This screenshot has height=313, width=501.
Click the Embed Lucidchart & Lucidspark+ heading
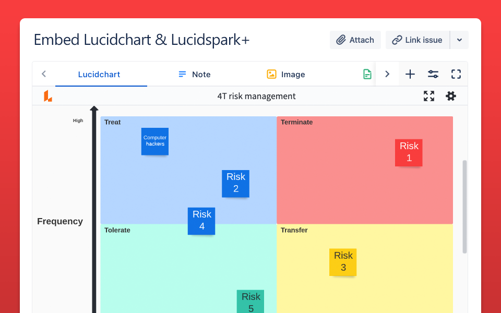(x=141, y=40)
